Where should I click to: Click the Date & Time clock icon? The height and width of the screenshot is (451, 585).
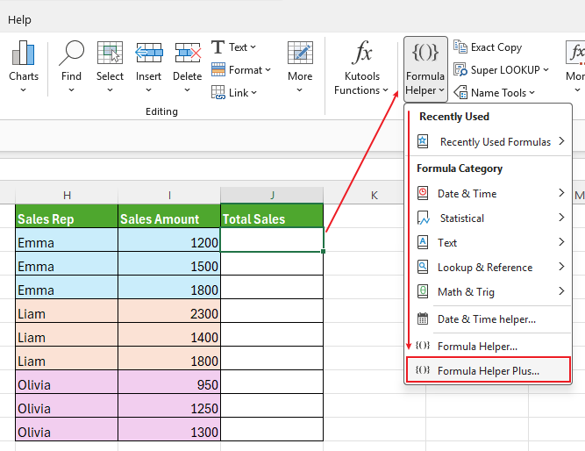[x=423, y=193]
